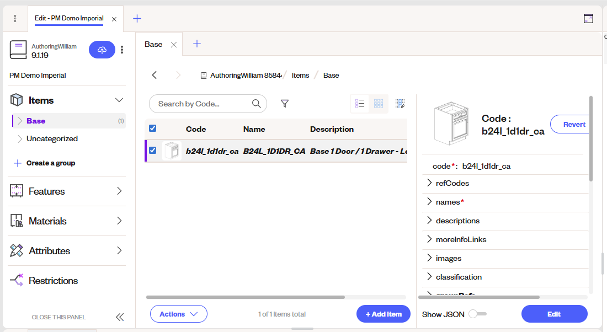This screenshot has height=332, width=607.
Task: Switch to the Base tab
Action: (153, 44)
